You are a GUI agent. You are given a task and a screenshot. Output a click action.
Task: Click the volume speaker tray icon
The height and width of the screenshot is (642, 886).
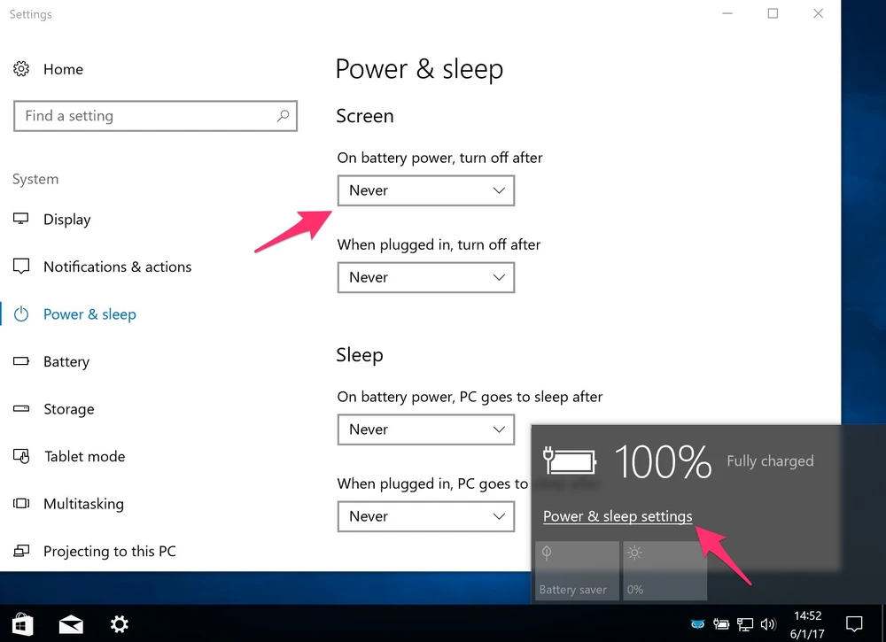point(767,624)
